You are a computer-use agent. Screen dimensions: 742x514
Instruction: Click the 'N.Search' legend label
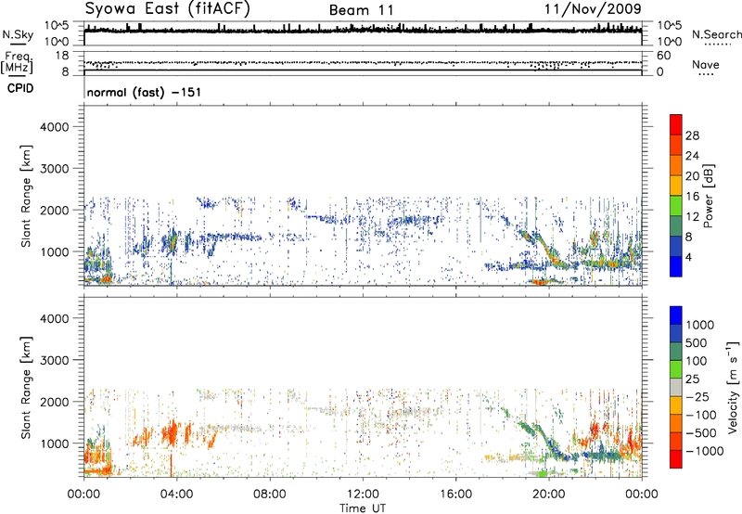(716, 34)
